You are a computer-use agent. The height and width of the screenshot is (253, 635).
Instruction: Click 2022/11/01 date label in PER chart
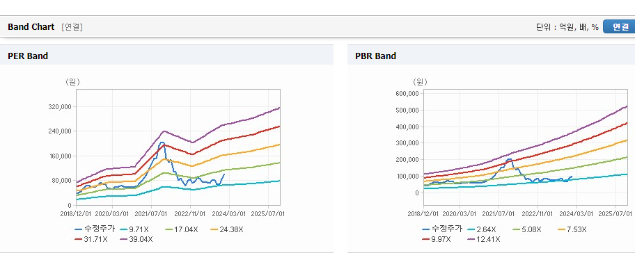(x=190, y=213)
